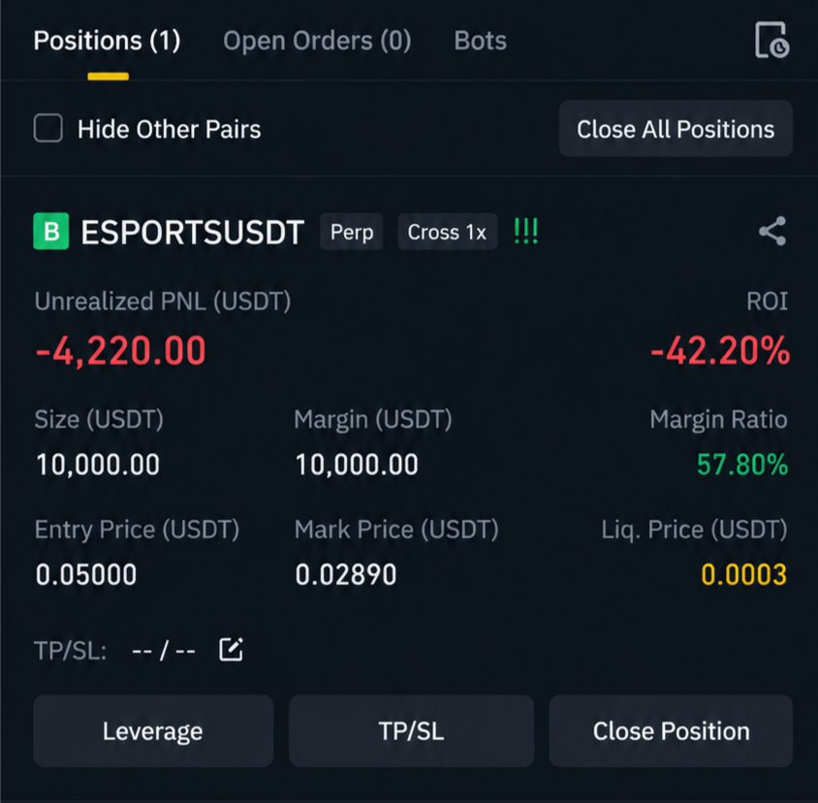
Task: Open the Cross 1x margin mode selector
Action: click(447, 231)
